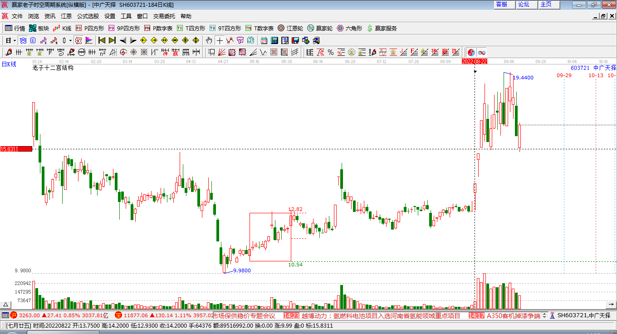
Task: Click the red floppy save icon
Action: tap(295, 40)
